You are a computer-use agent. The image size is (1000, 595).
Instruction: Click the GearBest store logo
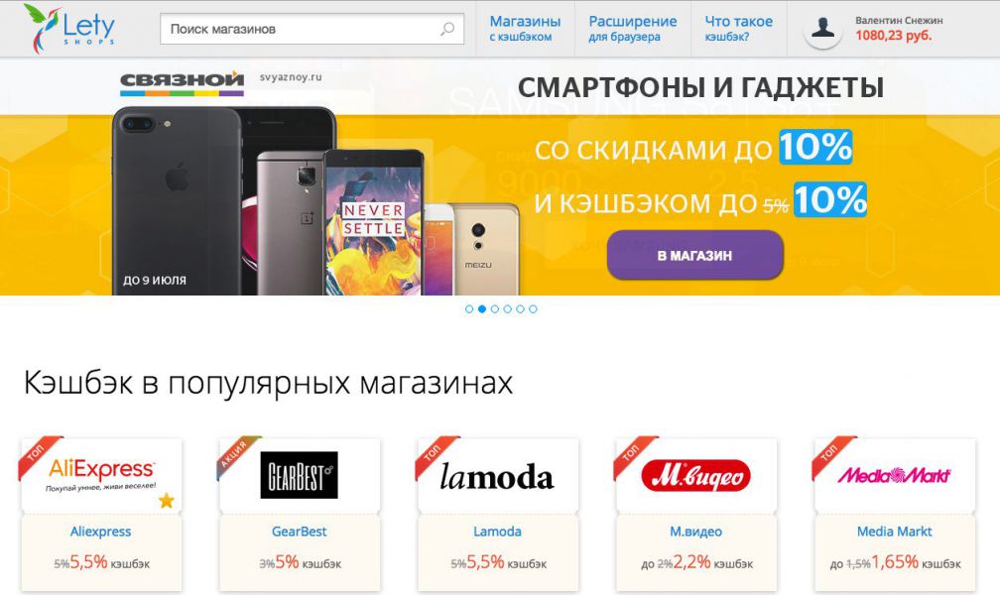(300, 475)
